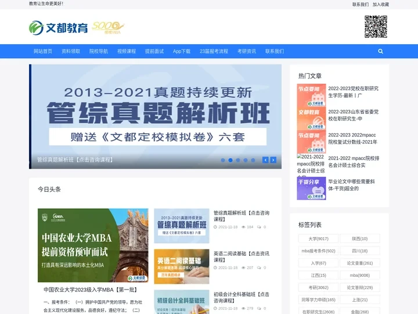The height and width of the screenshot is (314, 418).
Task: Click 文都教育 orange thumbnail beside 山东省委党校 article
Action: [311, 119]
